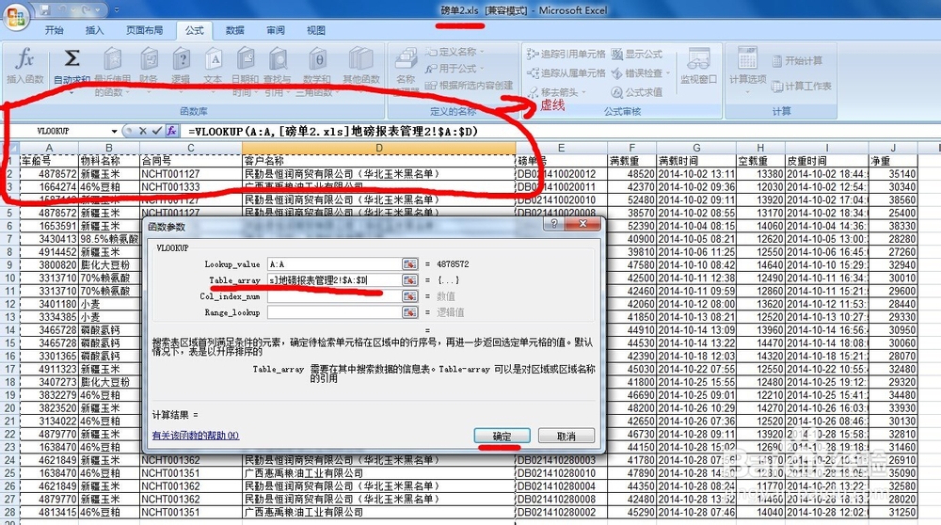Switch to the View (视图) ribbon tab

[x=315, y=30]
